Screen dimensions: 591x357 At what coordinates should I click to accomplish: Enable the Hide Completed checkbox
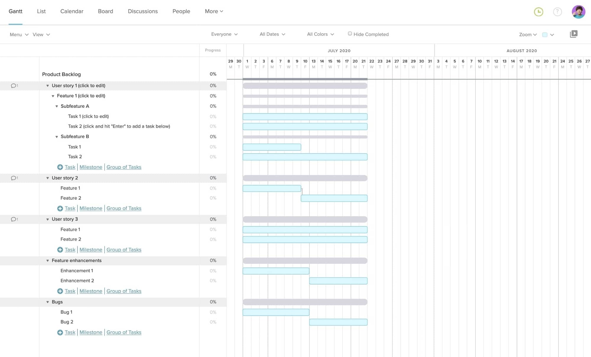click(350, 33)
